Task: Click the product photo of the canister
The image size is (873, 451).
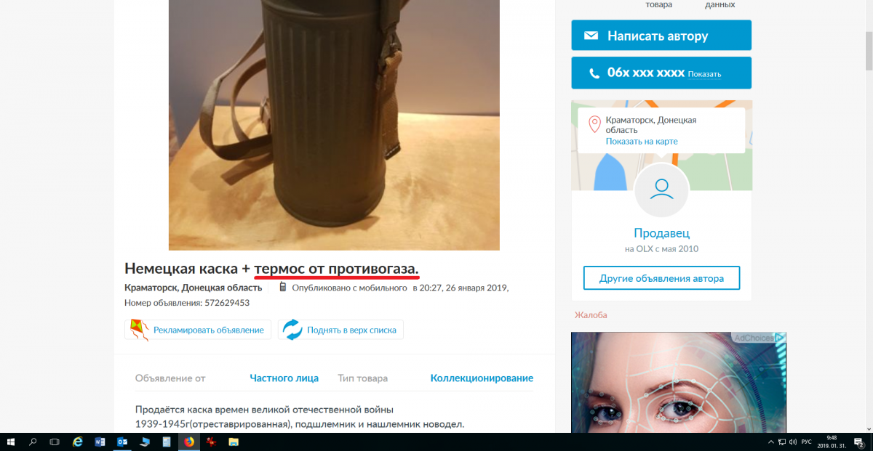Action: click(x=334, y=125)
